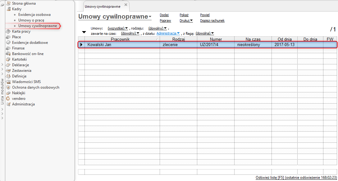Viewport: 338px width, 181px height.
Task: Click the Powiel link
Action: coord(205,15)
